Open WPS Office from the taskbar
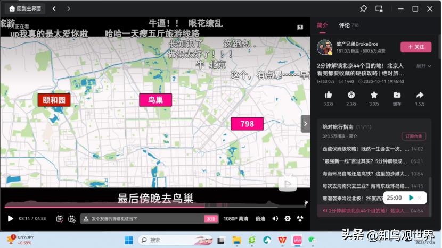Viewport: 442px width, 248px height. 282,240
